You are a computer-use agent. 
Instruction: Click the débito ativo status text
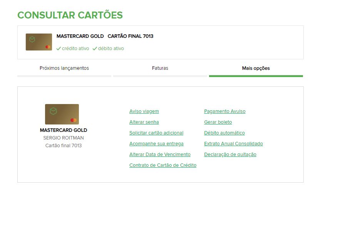click(111, 49)
